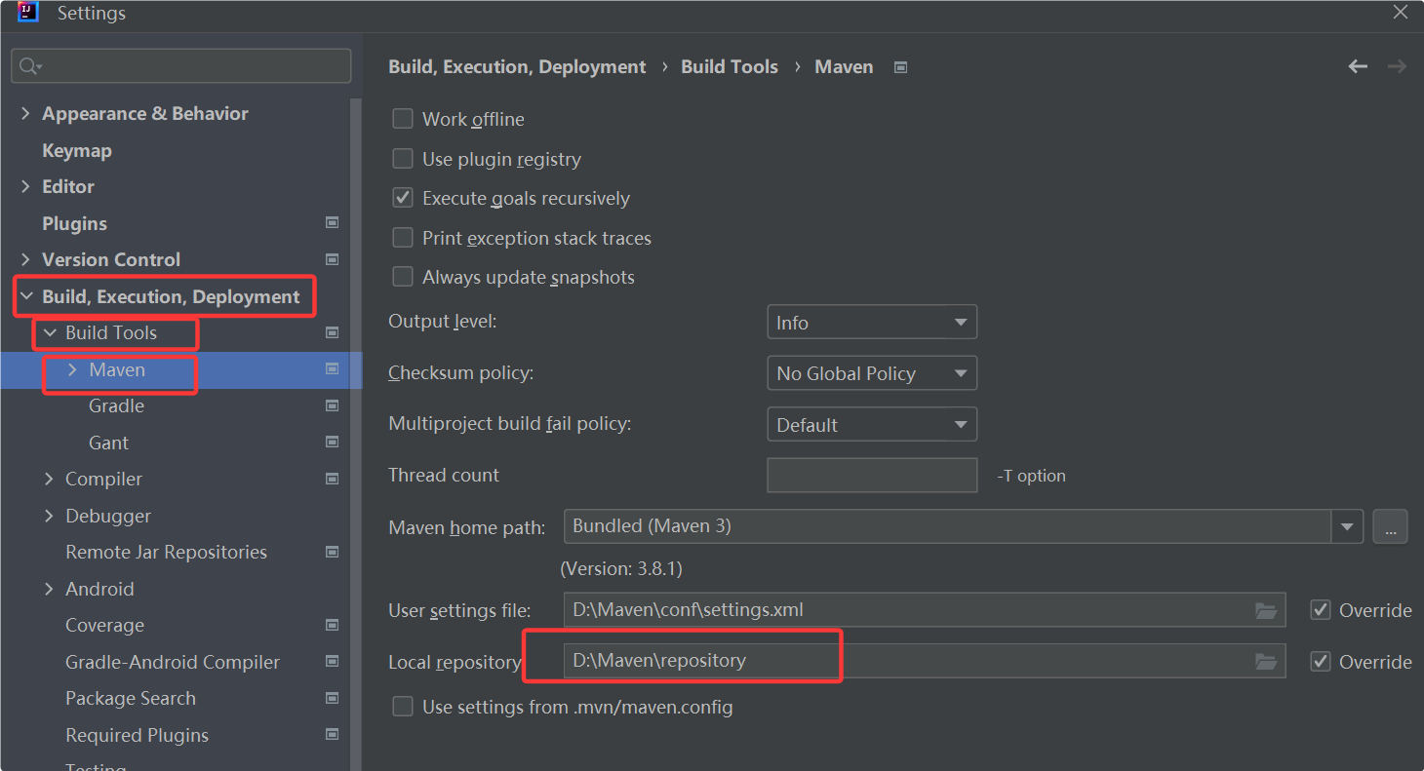This screenshot has height=771, width=1424.
Task: Open the Plugins settings page
Action: coord(74,223)
